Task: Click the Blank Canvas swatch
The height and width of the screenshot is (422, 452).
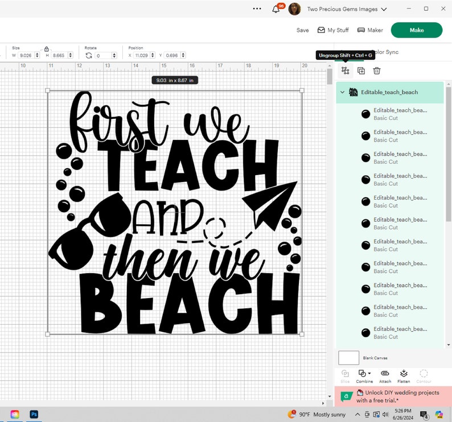Action: tap(348, 358)
